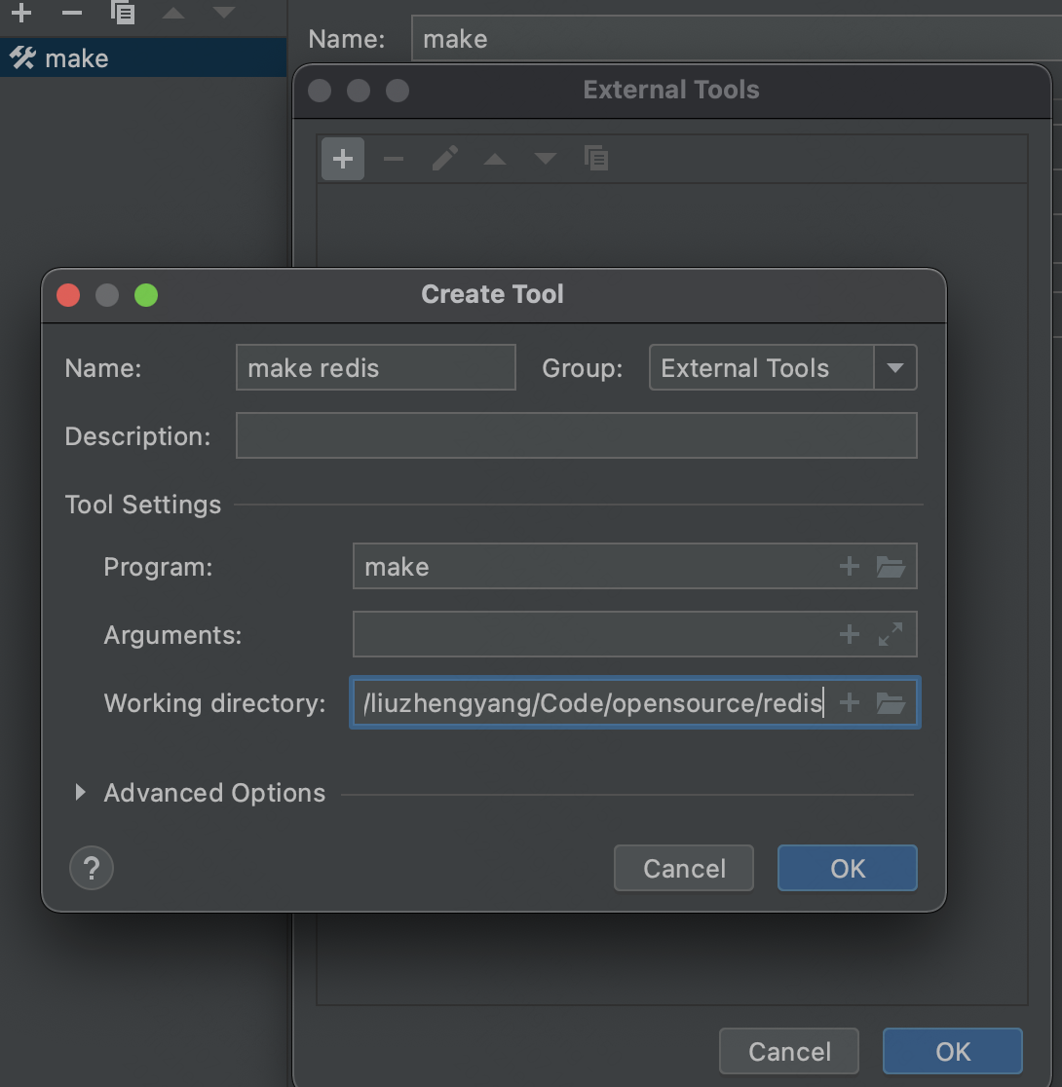Insert macro in Working directory plus icon
Screen dimensions: 1062x1087
pyautogui.click(x=850, y=703)
